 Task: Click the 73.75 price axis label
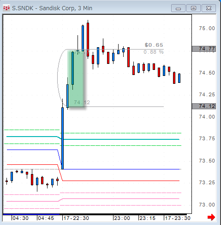point(207,138)
